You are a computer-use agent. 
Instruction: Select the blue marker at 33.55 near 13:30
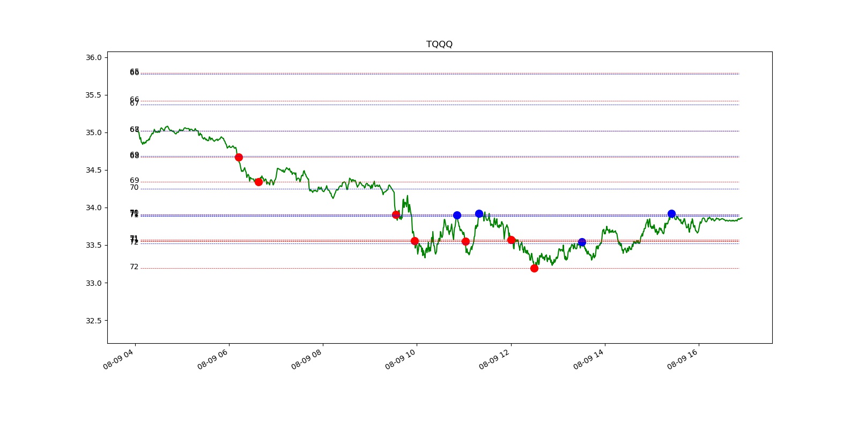point(582,242)
